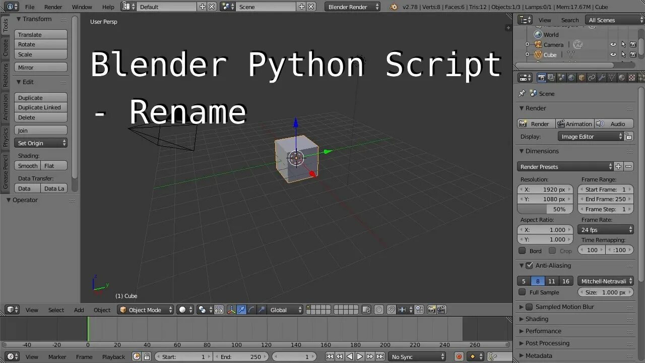The image size is (645, 363).
Task: Open the Object properties cube icon
Action: (582, 78)
